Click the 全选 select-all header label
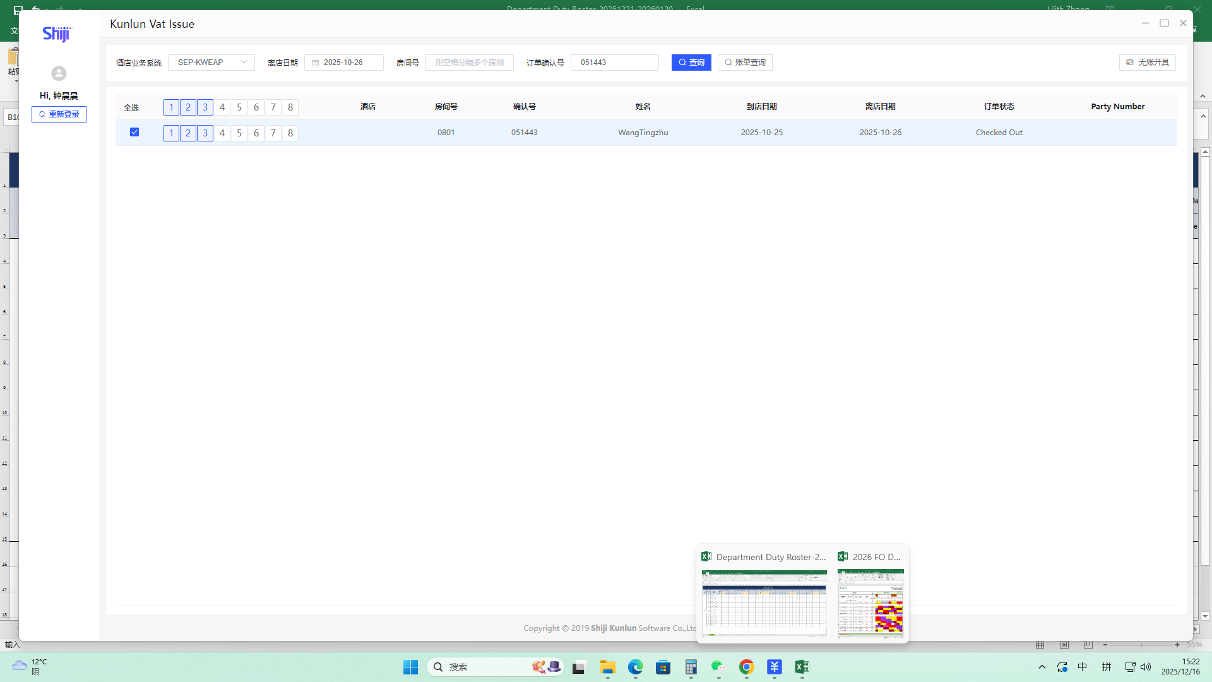1212x682 pixels. coord(131,107)
